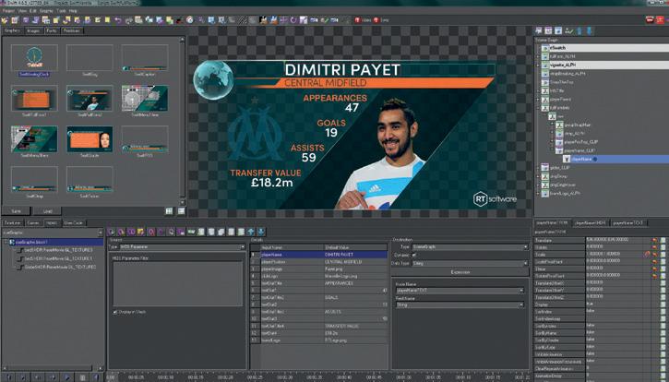Switch to the Images tab
Image resolution: width=669 pixels, height=382 pixels.
33,30
